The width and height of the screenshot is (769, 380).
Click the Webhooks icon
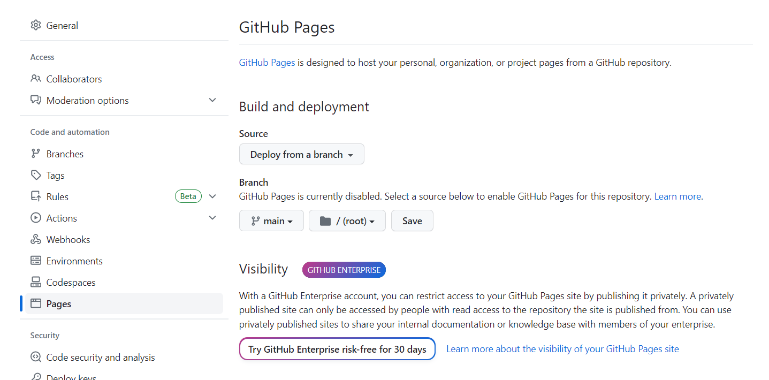(x=36, y=239)
